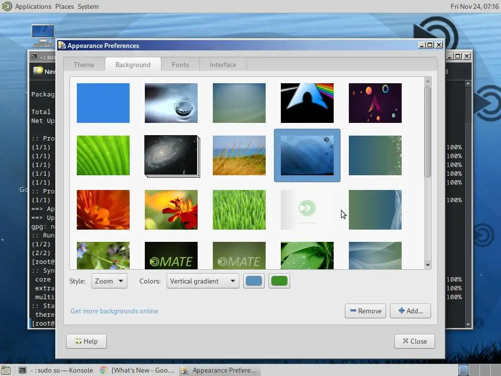This screenshot has width=501, height=376.
Task: Select the Arch prism rainbow wallpaper
Action: 307,103
